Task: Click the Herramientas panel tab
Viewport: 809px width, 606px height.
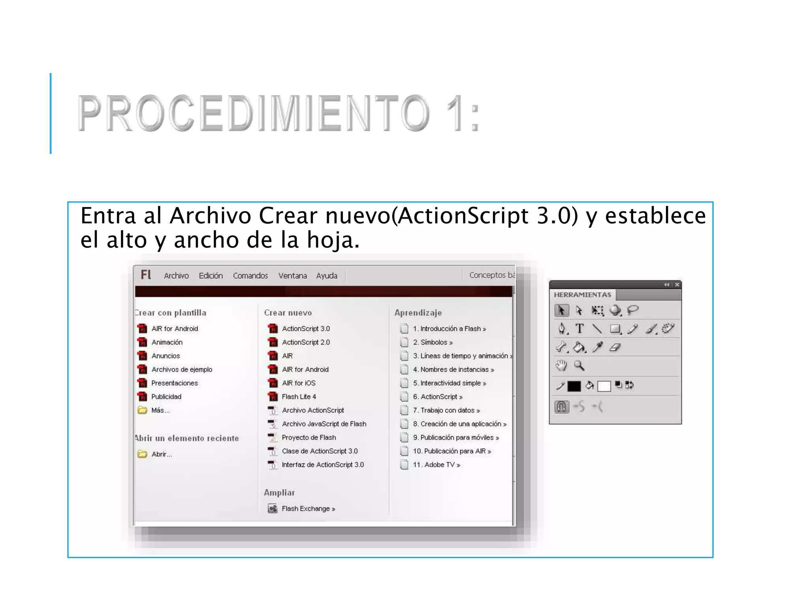Action: tap(582, 295)
